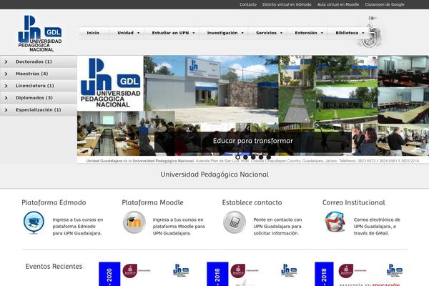Select fifth slideshow dot indicator
Viewport: 429px width, 286px height.
tap(268, 157)
